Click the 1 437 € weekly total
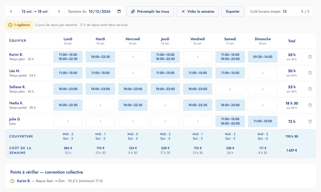This screenshot has width=321, height=192. coord(292,150)
